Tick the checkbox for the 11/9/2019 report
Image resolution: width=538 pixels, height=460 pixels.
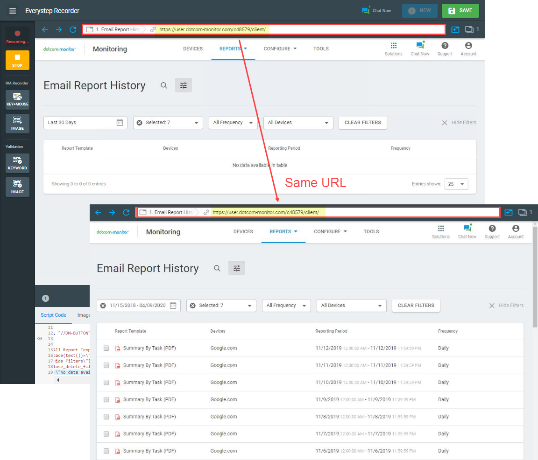(x=106, y=400)
